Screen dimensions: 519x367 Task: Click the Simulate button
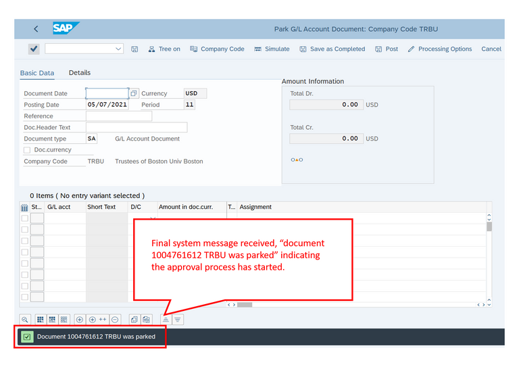click(x=272, y=49)
